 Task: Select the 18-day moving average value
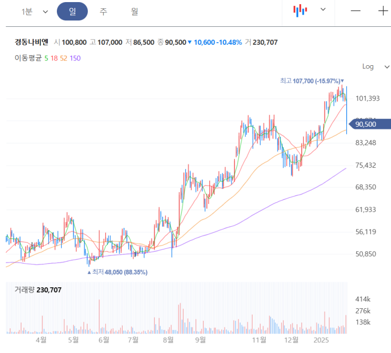54,58
